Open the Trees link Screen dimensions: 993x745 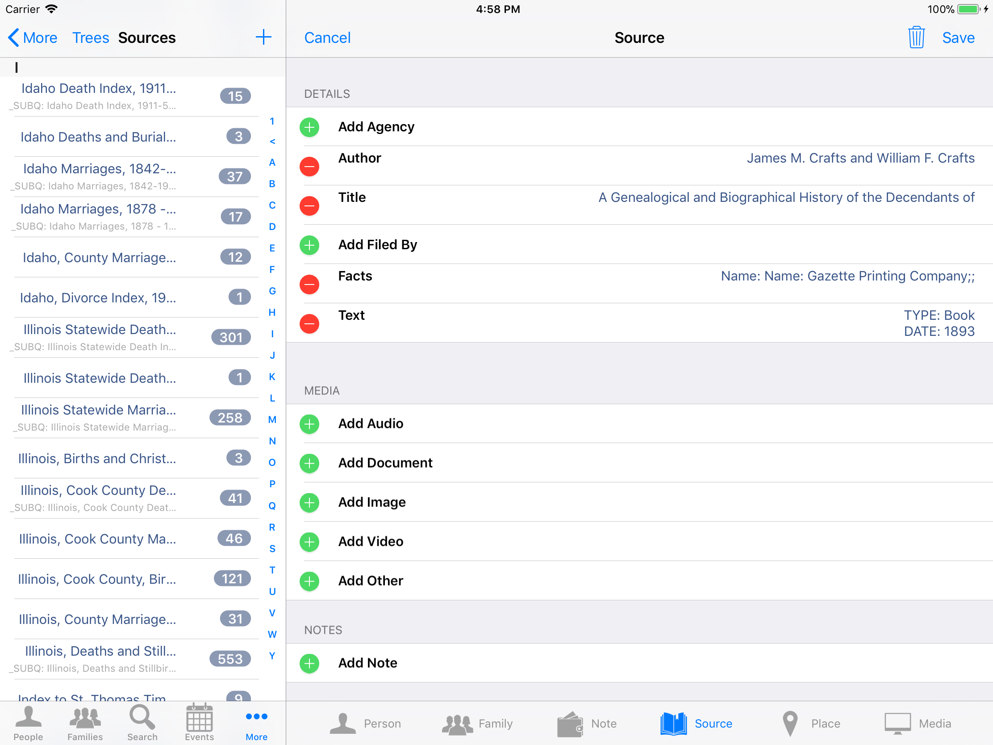91,38
